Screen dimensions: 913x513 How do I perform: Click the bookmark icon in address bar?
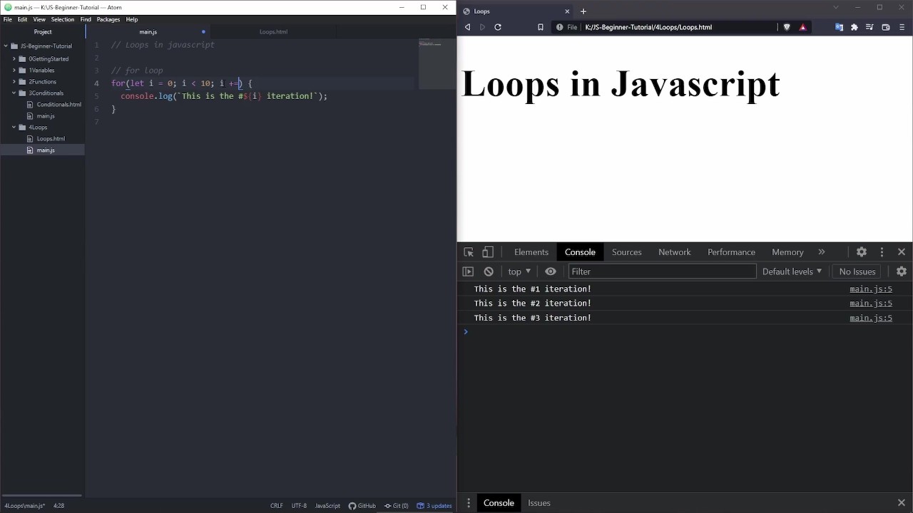(x=541, y=27)
